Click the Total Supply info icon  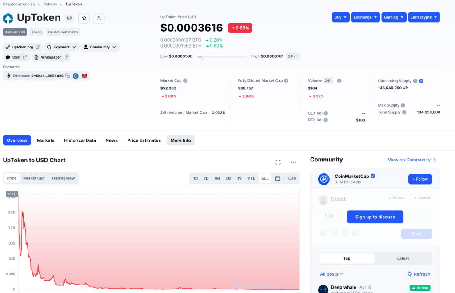coord(404,112)
